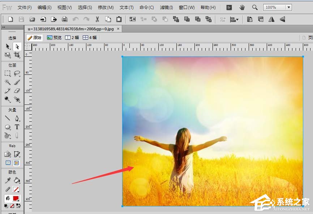This screenshot has height=214, width=313.
Task: Select the Crop tool
Action: (17, 55)
